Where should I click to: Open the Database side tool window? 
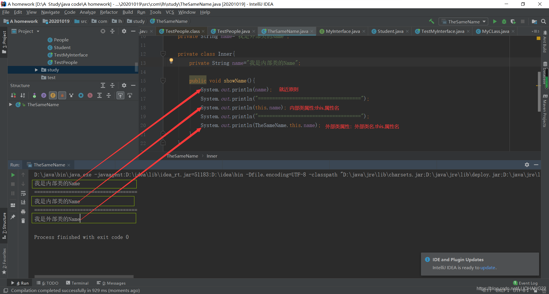pyautogui.click(x=545, y=73)
